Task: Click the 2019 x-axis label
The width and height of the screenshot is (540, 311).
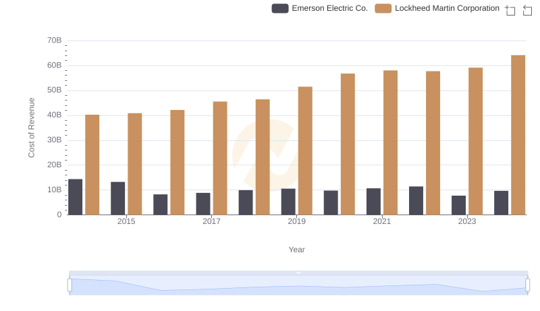Action: (x=296, y=221)
